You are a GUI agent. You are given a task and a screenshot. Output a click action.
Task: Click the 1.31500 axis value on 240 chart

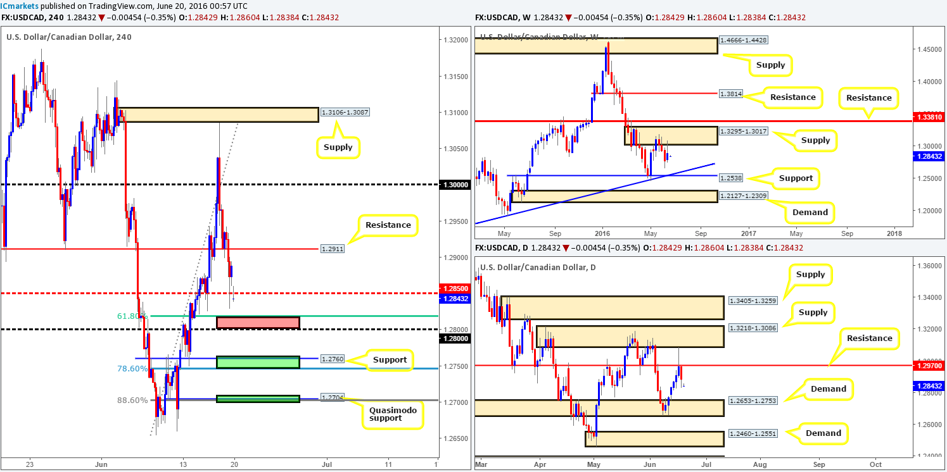[455, 77]
